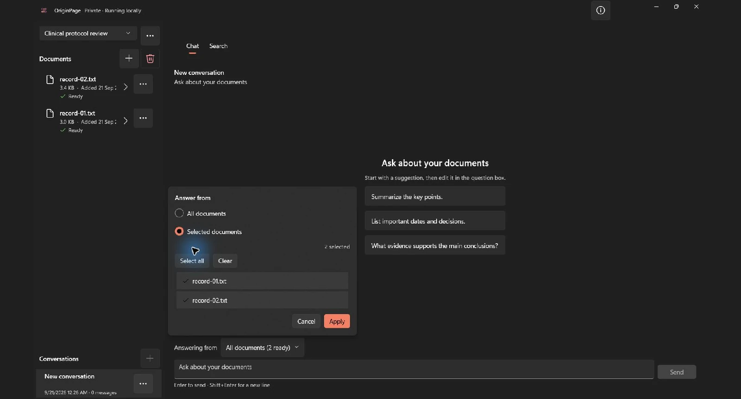Click the record-01.txt file icon in Documents
Screen dimensions: 741x399
[50, 113]
